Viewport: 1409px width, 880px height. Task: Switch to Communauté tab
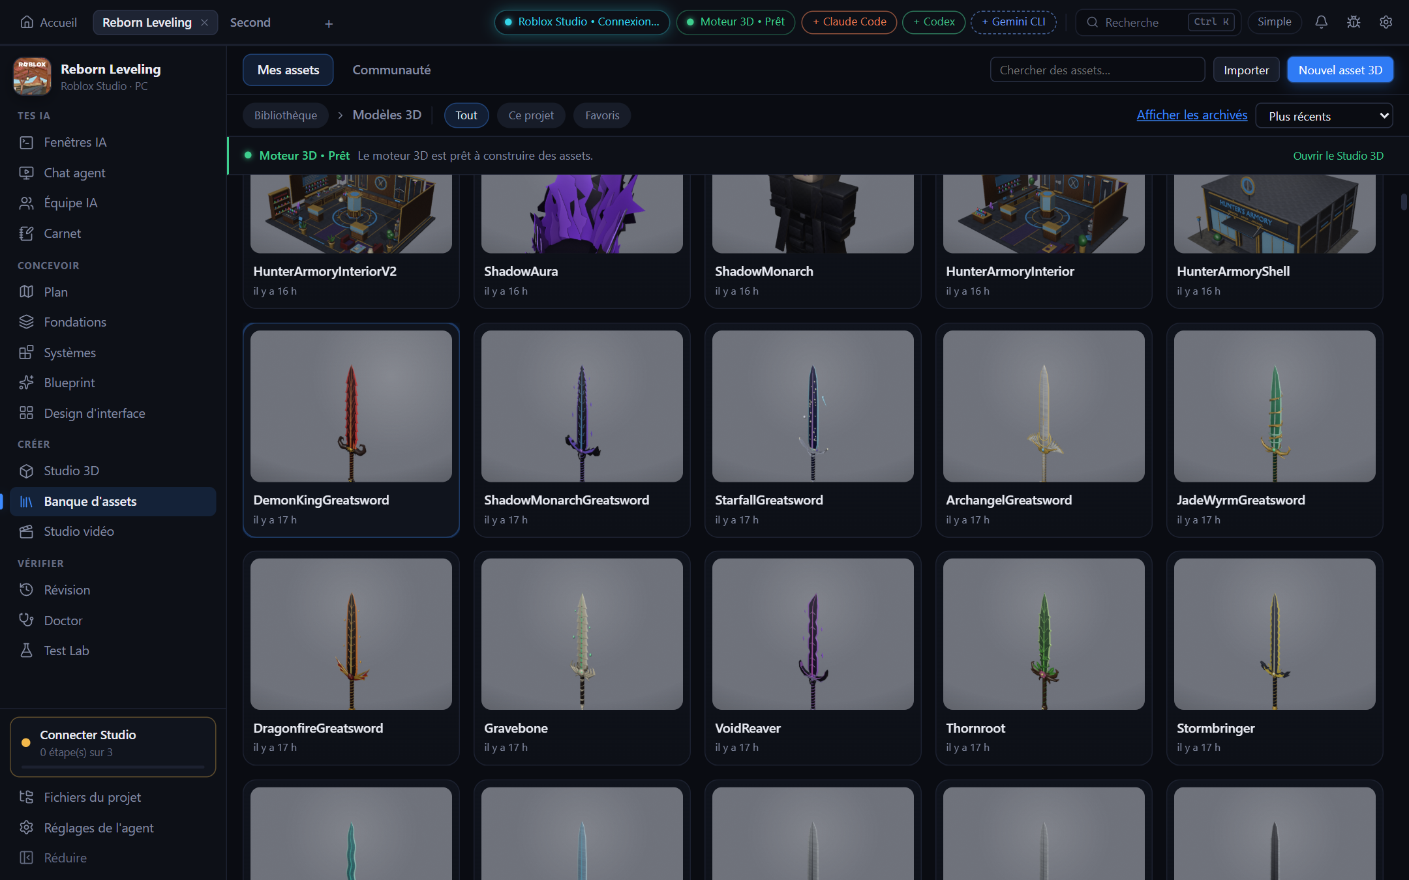[391, 70]
